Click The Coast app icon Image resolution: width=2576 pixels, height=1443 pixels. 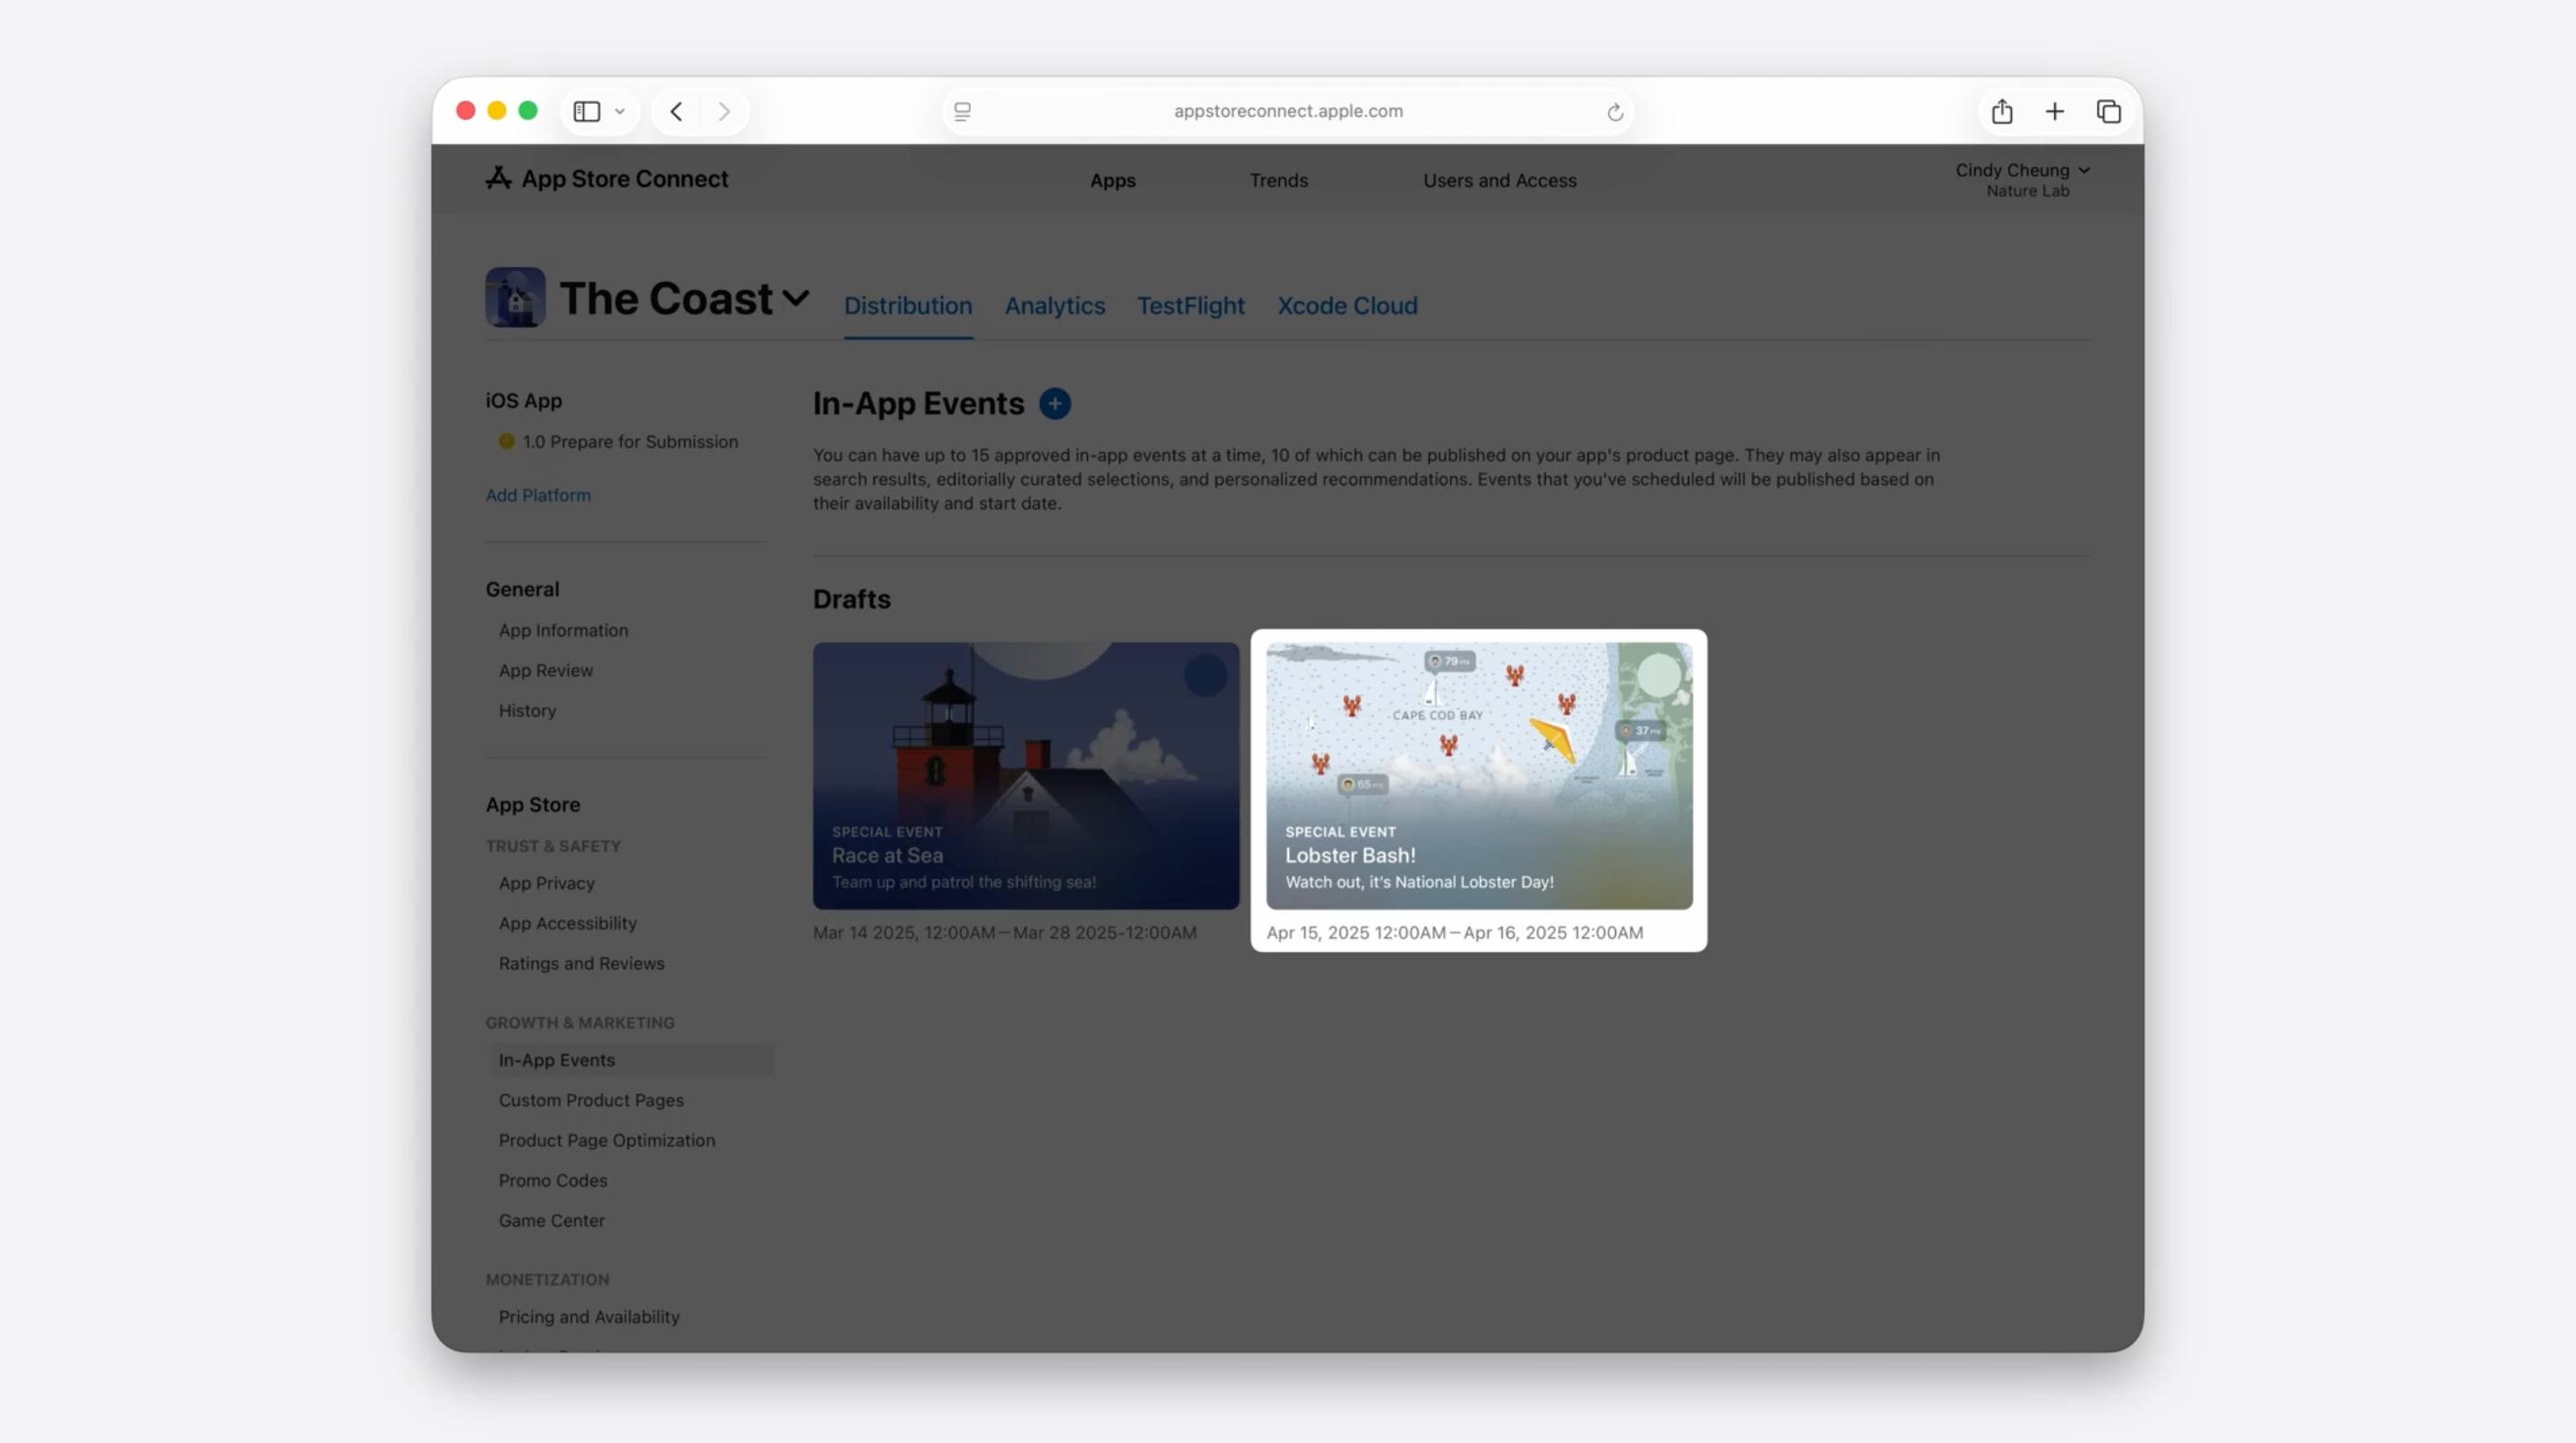pyautogui.click(x=515, y=296)
